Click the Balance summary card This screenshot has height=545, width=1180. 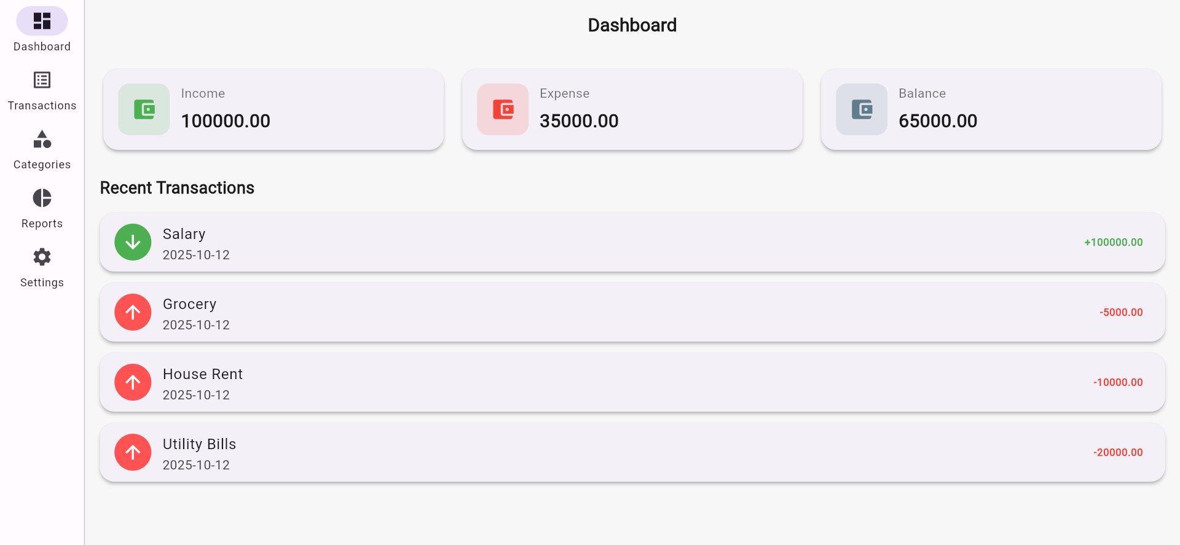[991, 109]
